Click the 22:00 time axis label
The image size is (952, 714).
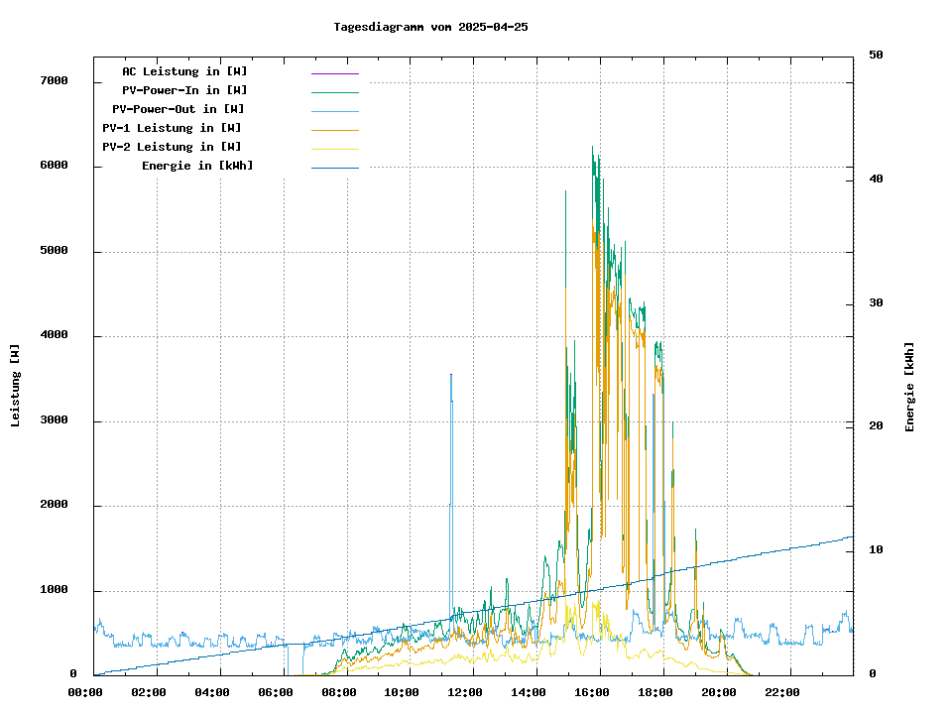(782, 692)
